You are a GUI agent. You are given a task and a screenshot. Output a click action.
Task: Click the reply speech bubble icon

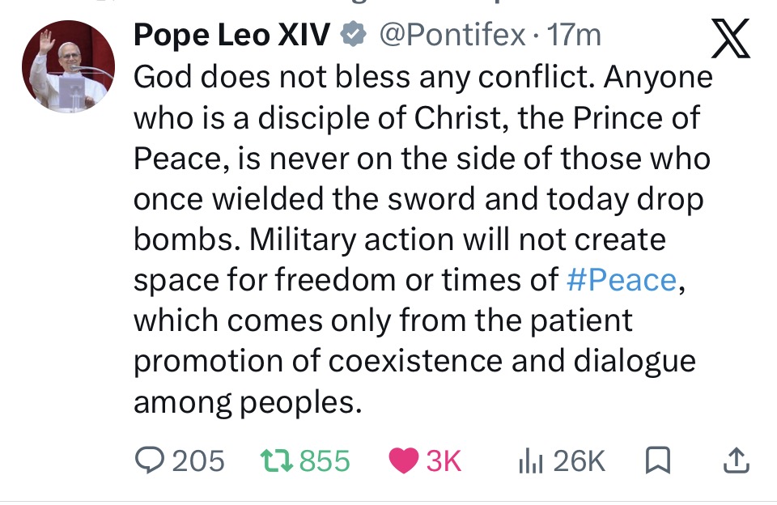click(149, 461)
